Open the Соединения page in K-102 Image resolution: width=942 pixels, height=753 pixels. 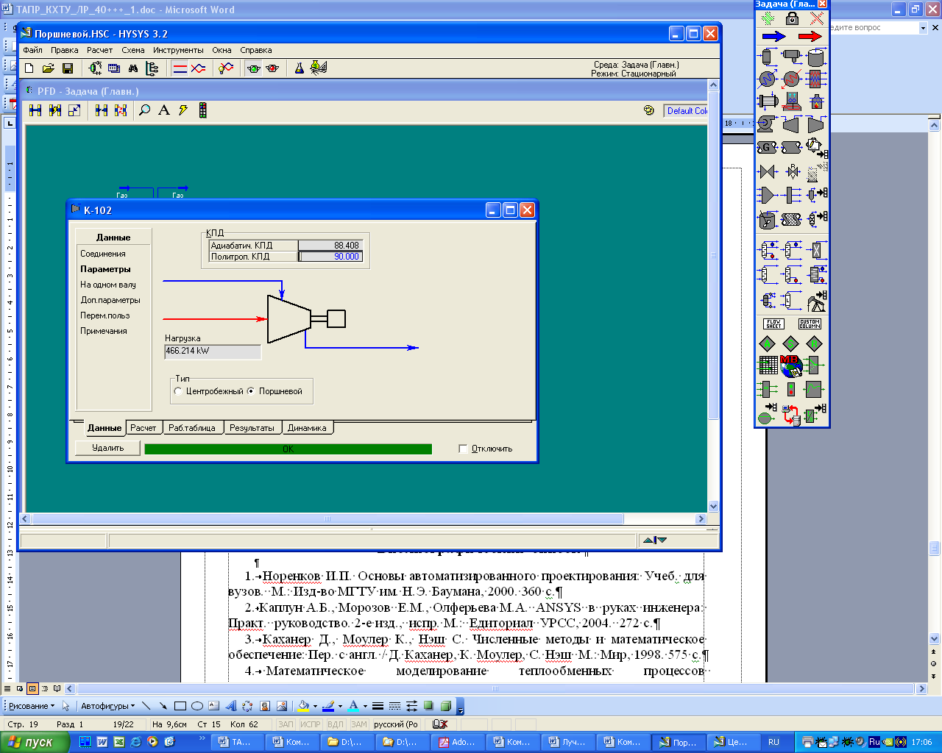click(x=103, y=254)
